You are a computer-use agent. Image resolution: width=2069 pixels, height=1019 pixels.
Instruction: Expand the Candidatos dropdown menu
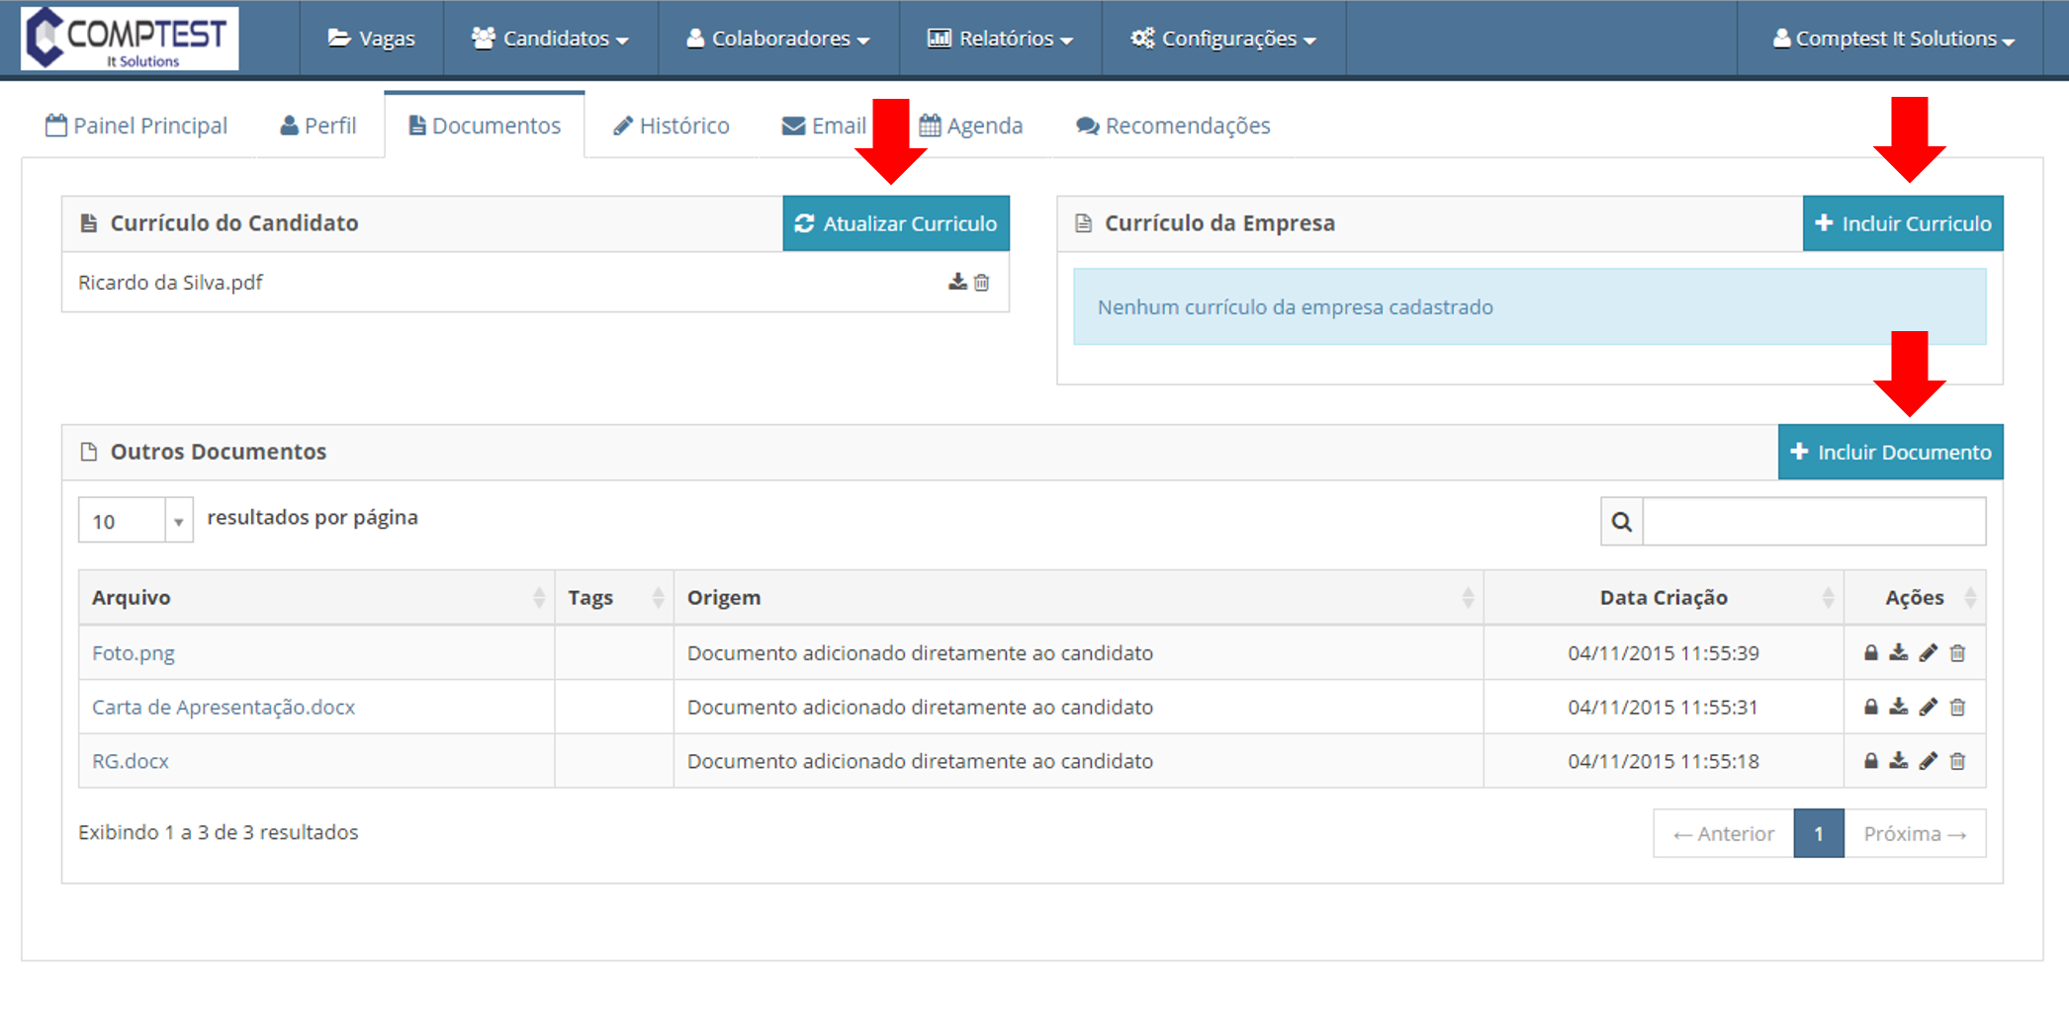(551, 39)
